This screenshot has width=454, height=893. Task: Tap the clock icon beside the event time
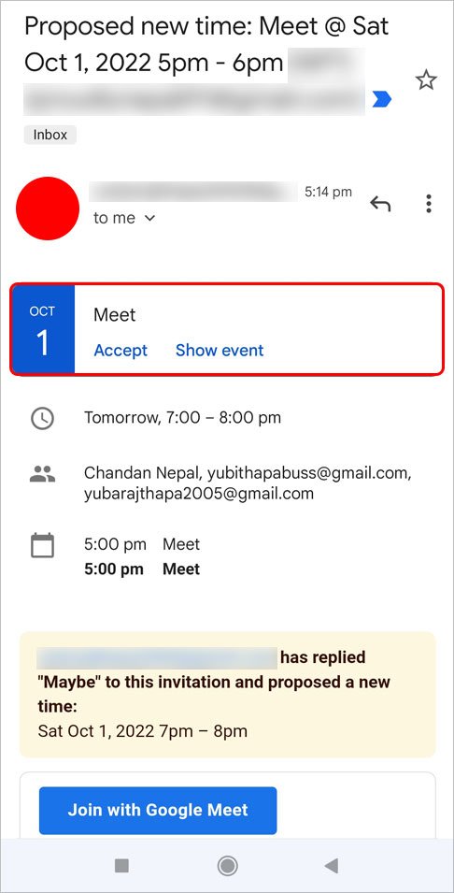42,418
